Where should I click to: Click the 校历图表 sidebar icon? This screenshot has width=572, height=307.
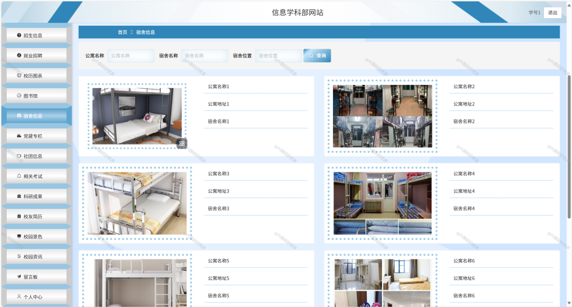(x=19, y=75)
